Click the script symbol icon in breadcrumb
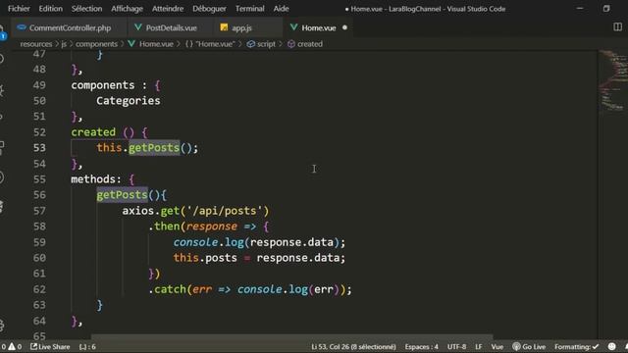Viewport: 628px width, 353px height. (x=251, y=44)
